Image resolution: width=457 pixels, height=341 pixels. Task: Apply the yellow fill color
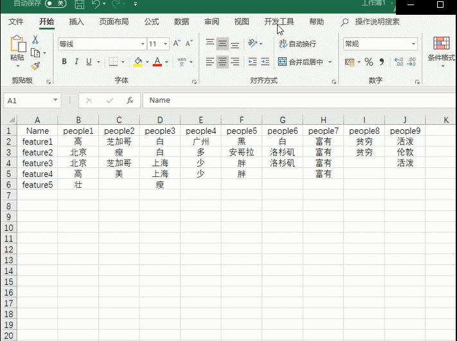138,62
